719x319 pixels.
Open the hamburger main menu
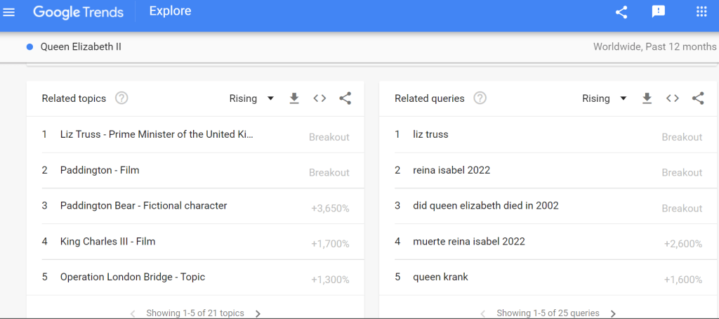9,13
